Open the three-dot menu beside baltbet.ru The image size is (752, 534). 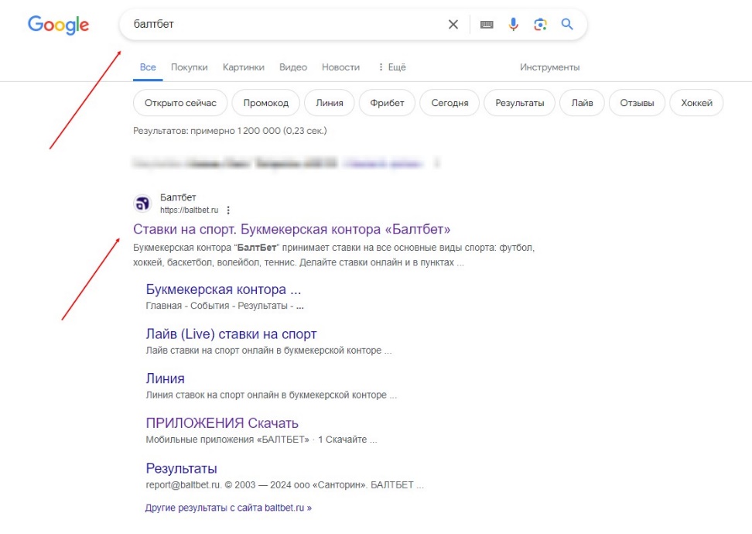click(228, 211)
